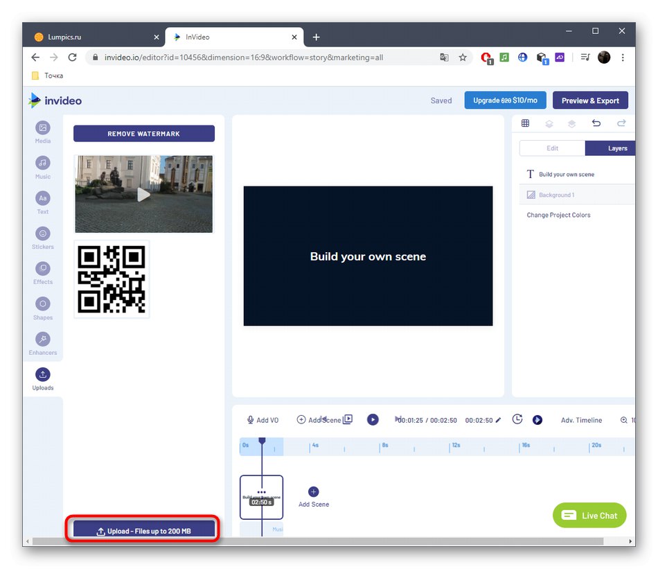Image resolution: width=658 pixels, height=569 pixels.
Task: Go back in browser history
Action: click(35, 57)
